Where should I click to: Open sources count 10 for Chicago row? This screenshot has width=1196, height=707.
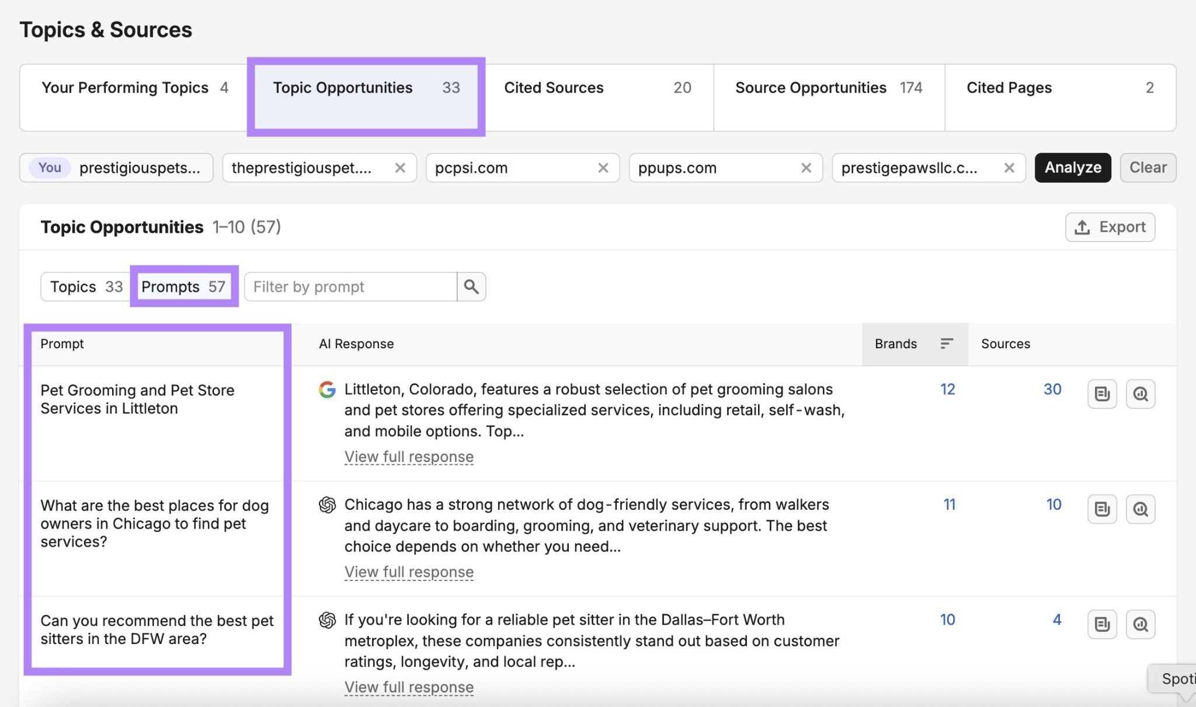pos(1054,505)
